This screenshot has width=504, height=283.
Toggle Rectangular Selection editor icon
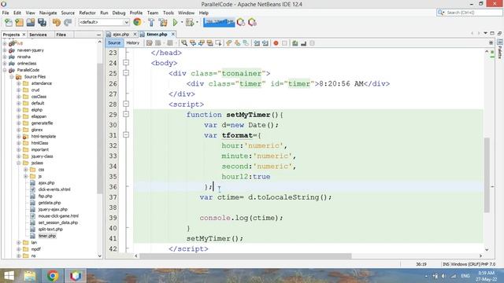tap(219, 43)
